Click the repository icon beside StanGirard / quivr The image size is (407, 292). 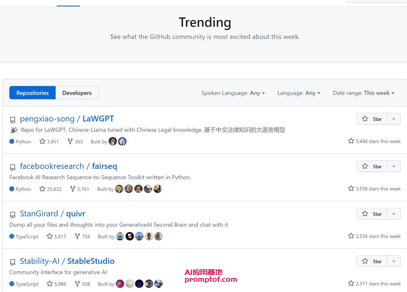pyautogui.click(x=13, y=215)
